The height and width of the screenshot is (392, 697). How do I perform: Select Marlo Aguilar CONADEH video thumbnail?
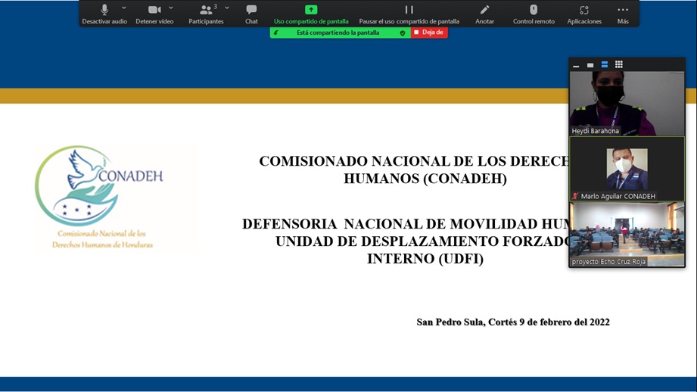[x=627, y=169]
